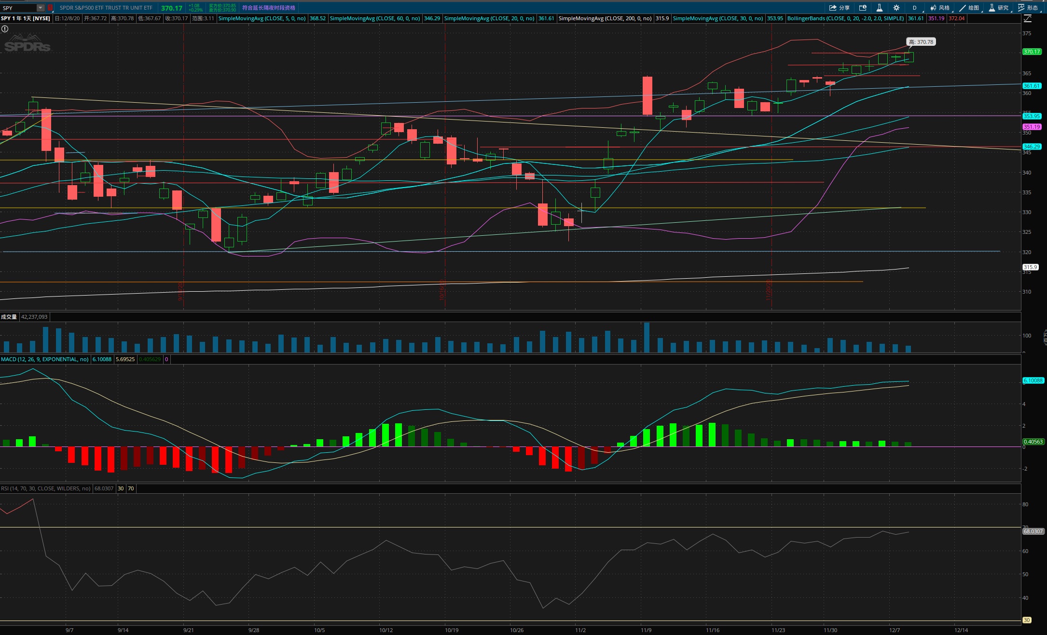Click the red clipboard link icon
Screen dimensions: 1047x635
pos(50,8)
